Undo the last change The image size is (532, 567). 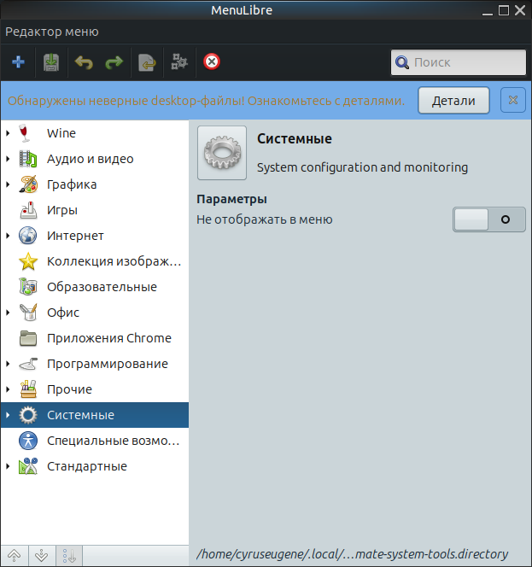(84, 62)
